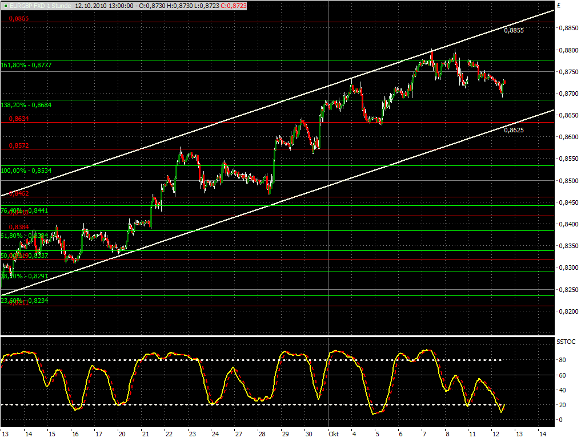This screenshot has height=438, width=585.
Task: Click the upper channel line value '0,8855'
Action: (x=514, y=31)
